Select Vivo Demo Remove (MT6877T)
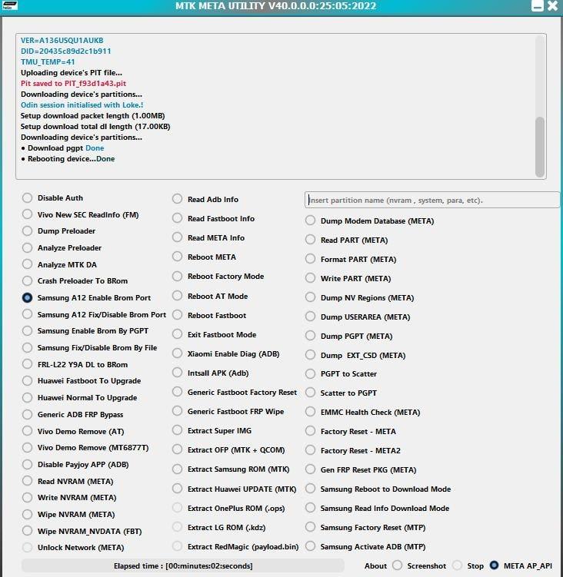The height and width of the screenshot is (577, 563). (27, 447)
